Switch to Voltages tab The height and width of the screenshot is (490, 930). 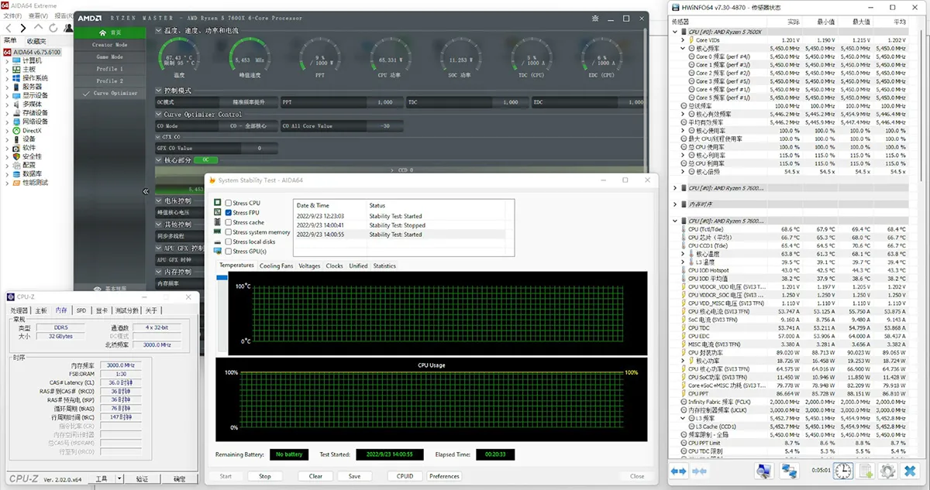[x=309, y=266]
